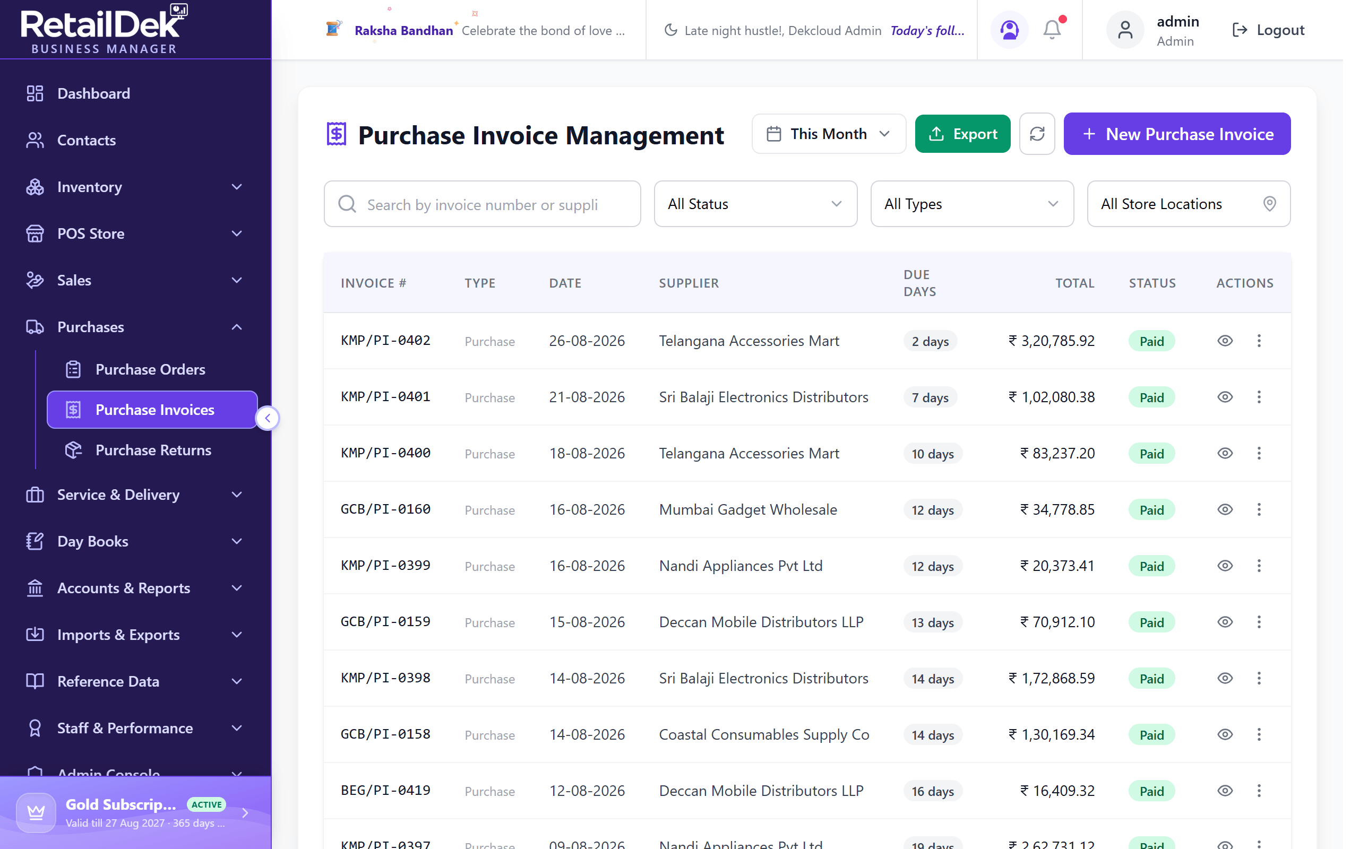
Task: Open actions menu for KMP/PI-0401
Action: click(1259, 397)
